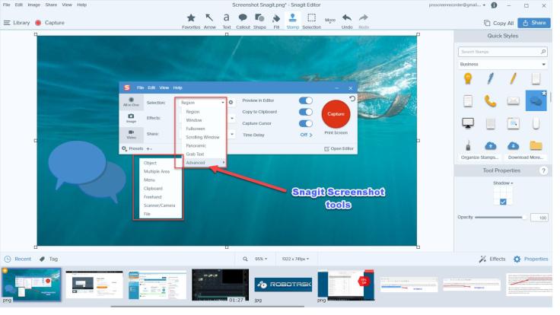Image resolution: width=560 pixels, height=315 pixels.
Task: Open the Library
Action: click(x=17, y=23)
